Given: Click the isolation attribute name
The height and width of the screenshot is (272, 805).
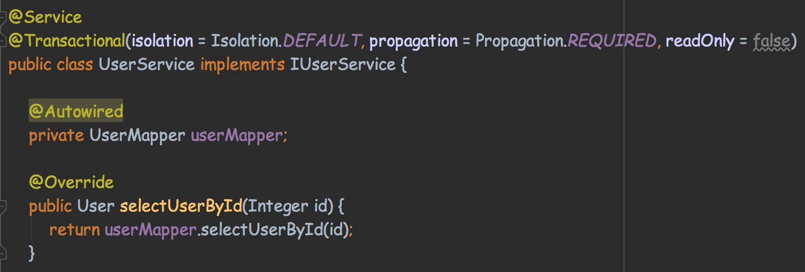Looking at the screenshot, I should click(x=163, y=41).
